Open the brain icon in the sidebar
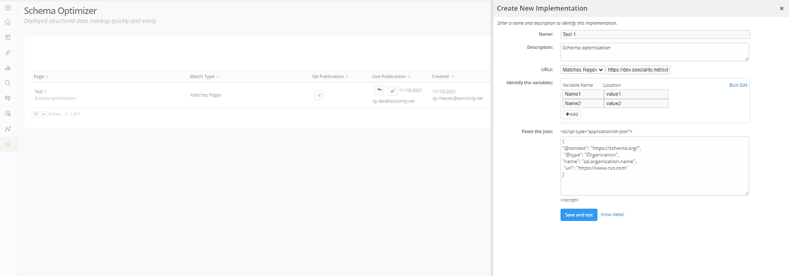 (8, 98)
